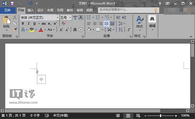Toggle Bold formatting

pyautogui.click(x=23, y=23)
